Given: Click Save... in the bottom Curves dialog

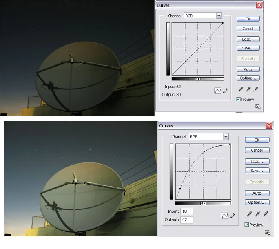Looking at the screenshot, I should pos(257,171).
